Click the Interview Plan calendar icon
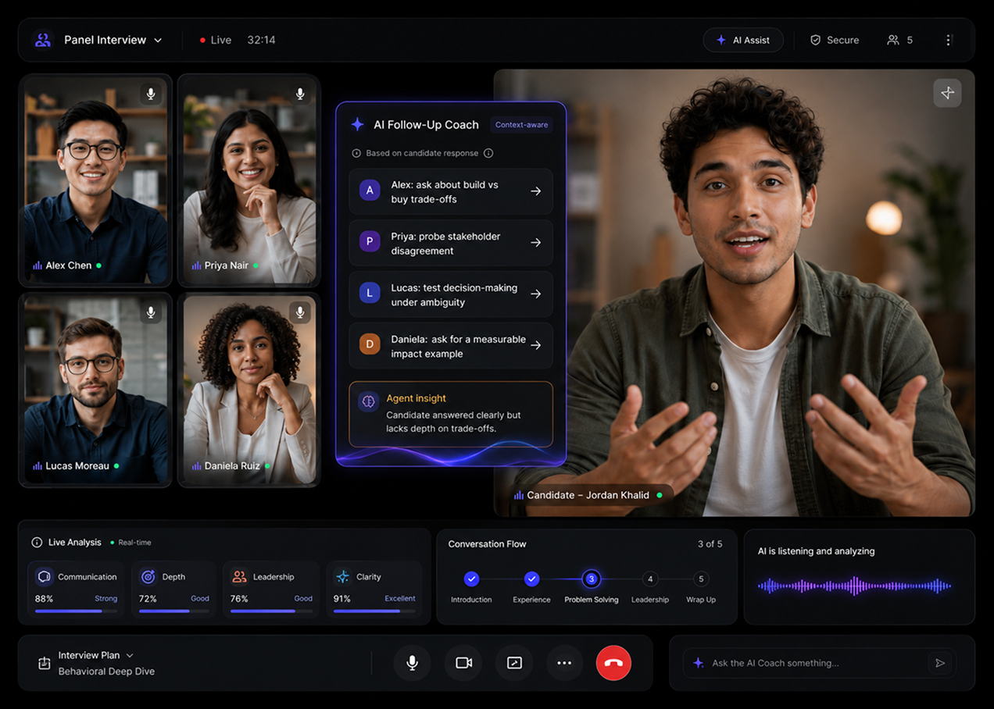This screenshot has height=709, width=994. [x=44, y=663]
